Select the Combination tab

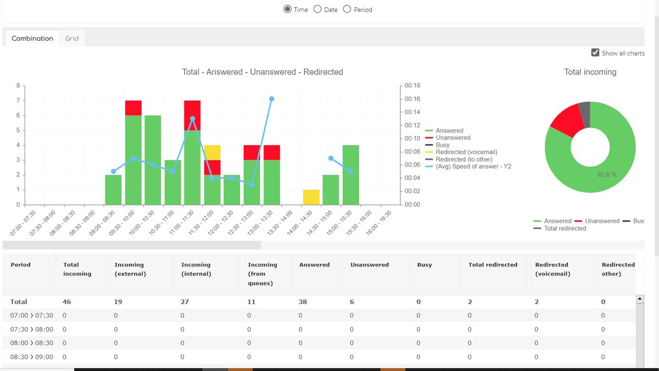32,38
